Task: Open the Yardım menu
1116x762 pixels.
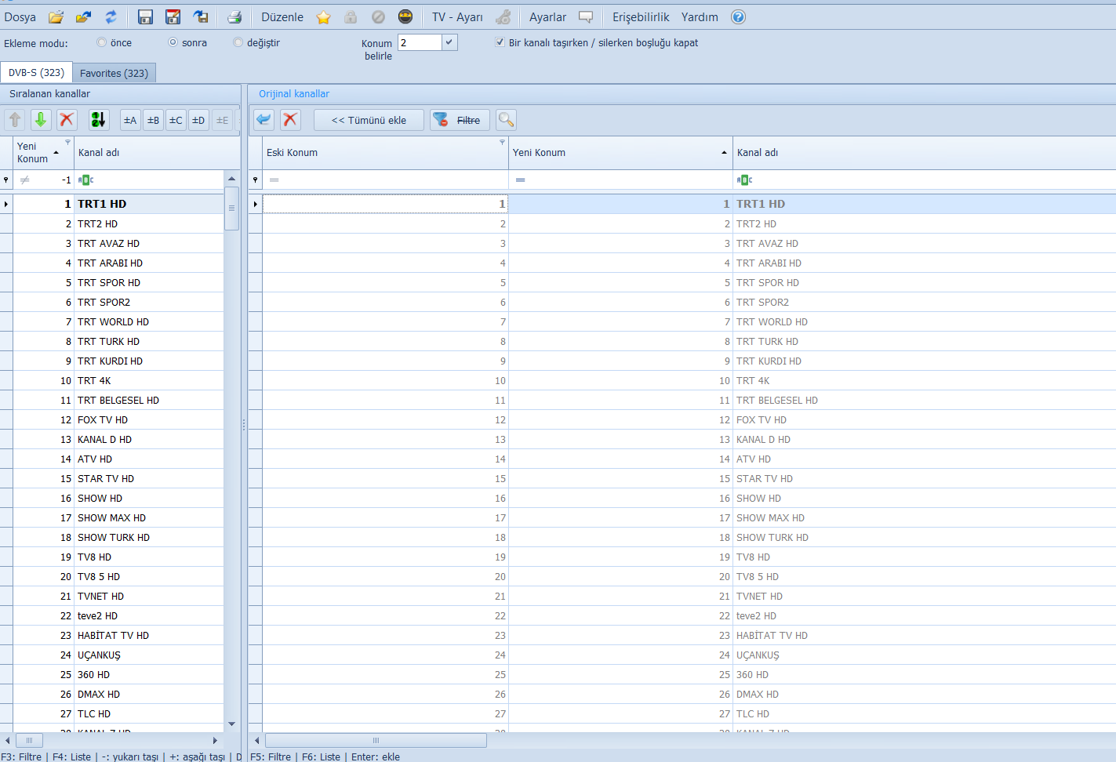Action: [x=700, y=17]
